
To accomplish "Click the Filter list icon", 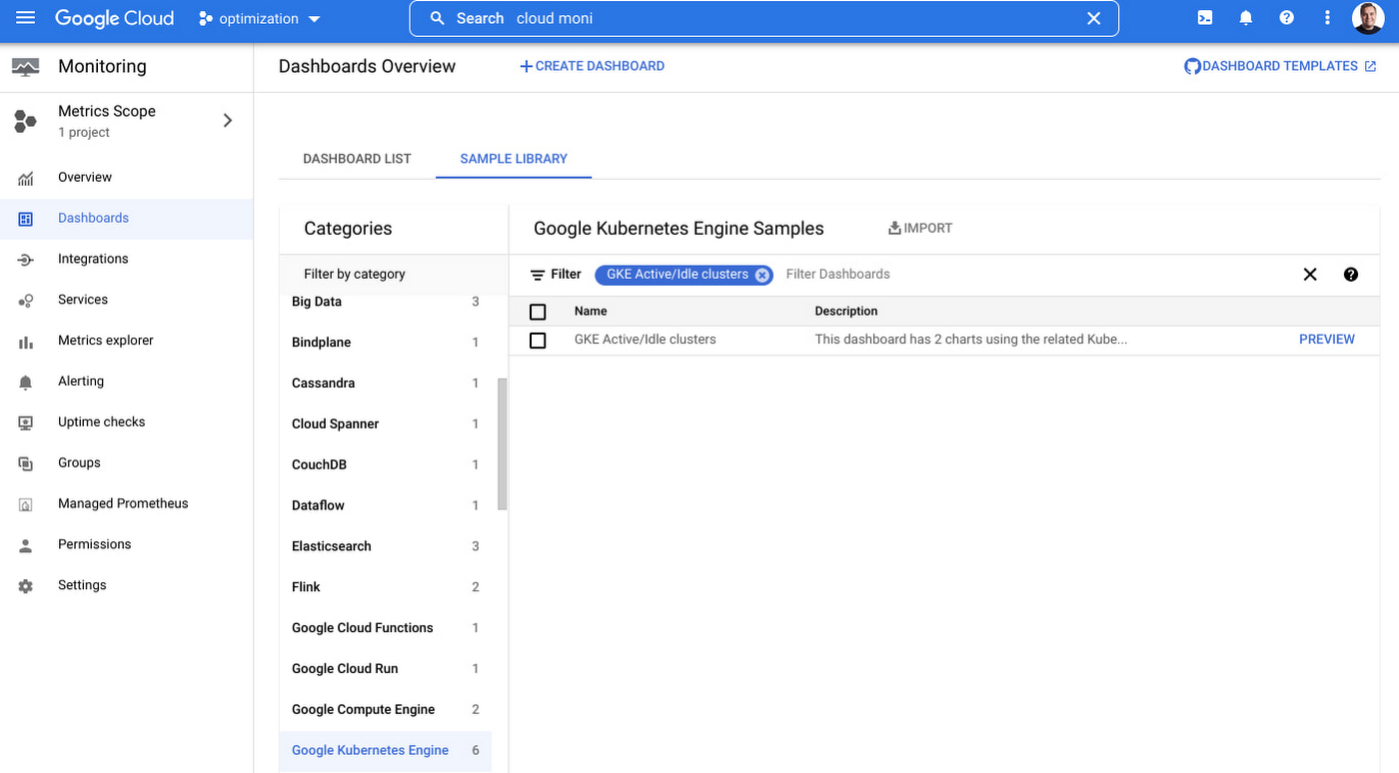I will coord(538,276).
